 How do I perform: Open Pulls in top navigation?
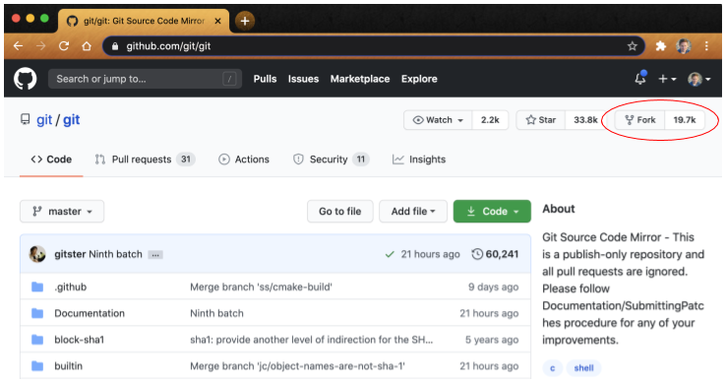click(265, 79)
